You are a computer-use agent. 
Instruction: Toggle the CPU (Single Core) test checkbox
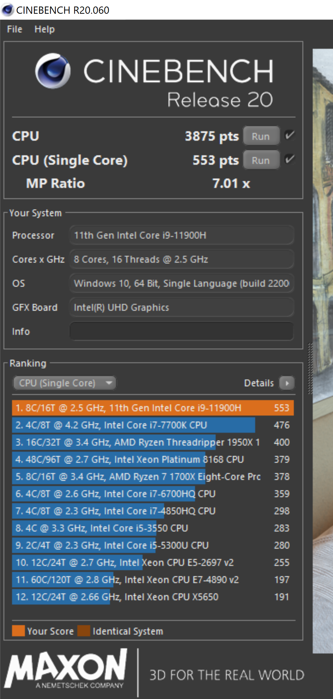tap(290, 159)
